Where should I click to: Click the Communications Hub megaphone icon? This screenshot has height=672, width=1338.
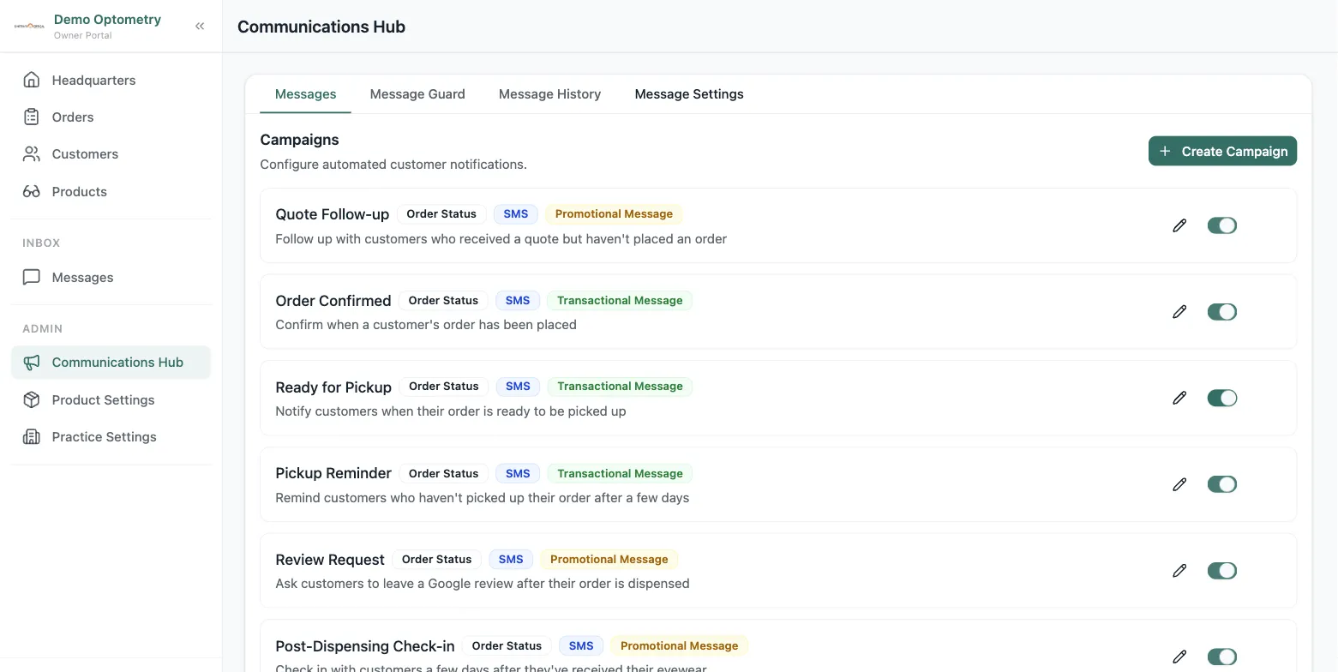pyautogui.click(x=32, y=363)
